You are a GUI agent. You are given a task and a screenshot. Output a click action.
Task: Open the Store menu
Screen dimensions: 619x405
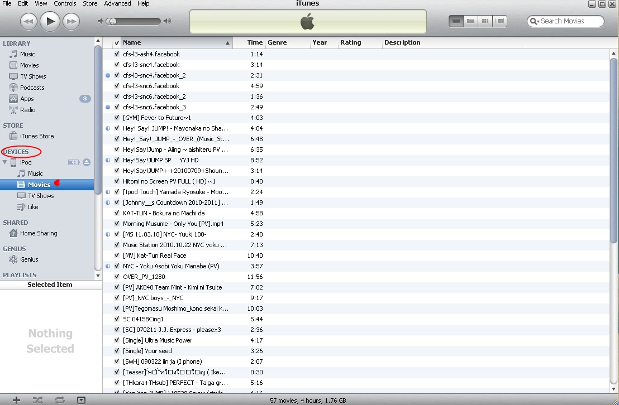pos(89,3)
